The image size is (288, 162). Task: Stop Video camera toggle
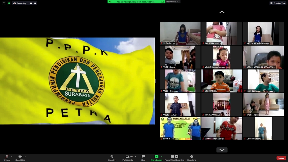pos(20,157)
